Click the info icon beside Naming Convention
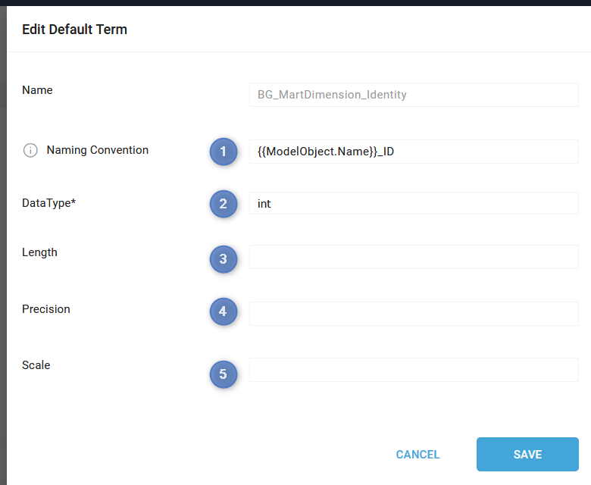This screenshot has width=591, height=485. 30,150
